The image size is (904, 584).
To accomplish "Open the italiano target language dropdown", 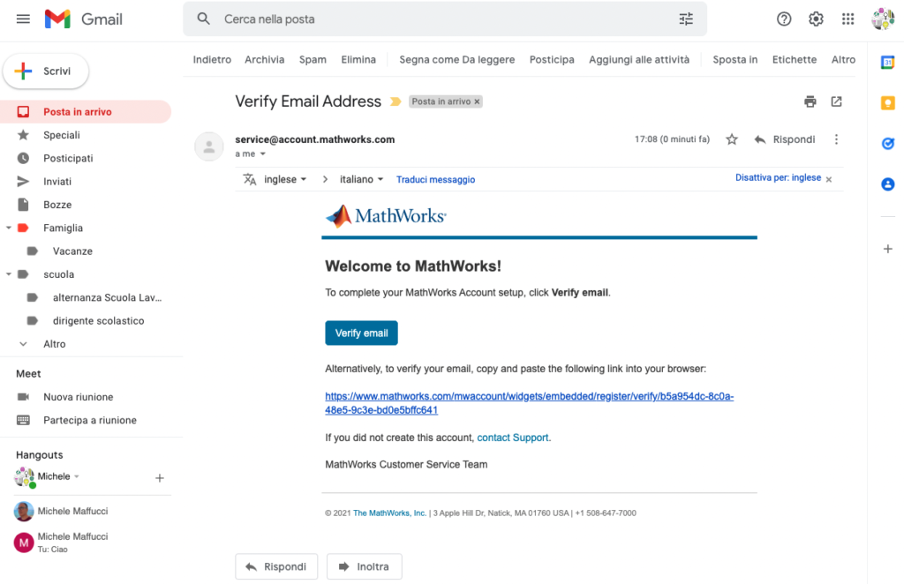I will point(361,179).
